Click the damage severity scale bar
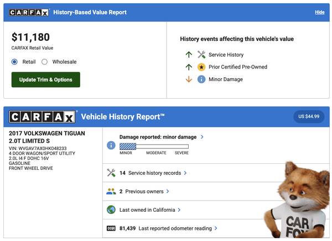This screenshot has height=241, width=332. coord(154,146)
